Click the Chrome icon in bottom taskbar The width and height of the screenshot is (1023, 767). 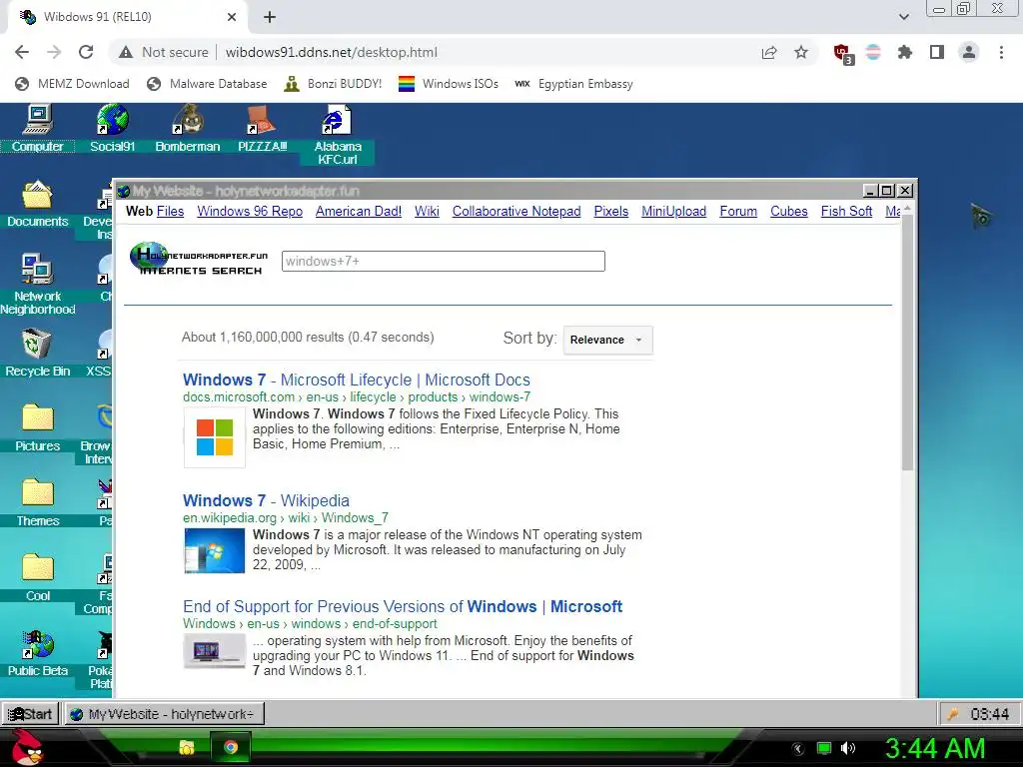pos(231,747)
